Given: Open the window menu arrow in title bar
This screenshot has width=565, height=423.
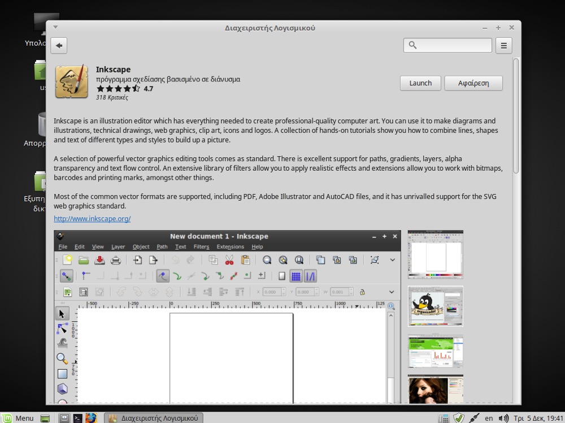Looking at the screenshot, I should pos(55,27).
